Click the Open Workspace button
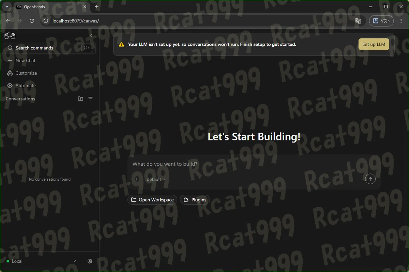Screen dimensions: 409x272 coord(152,200)
